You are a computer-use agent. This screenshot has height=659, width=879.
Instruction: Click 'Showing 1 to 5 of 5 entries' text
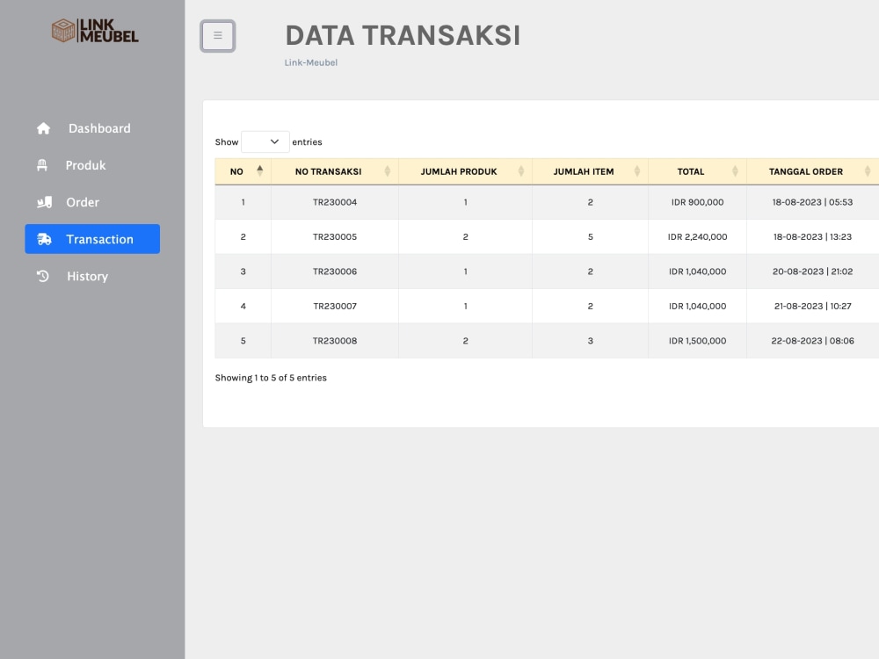tap(271, 378)
